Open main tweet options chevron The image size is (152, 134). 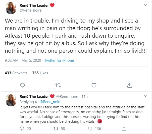145,5
